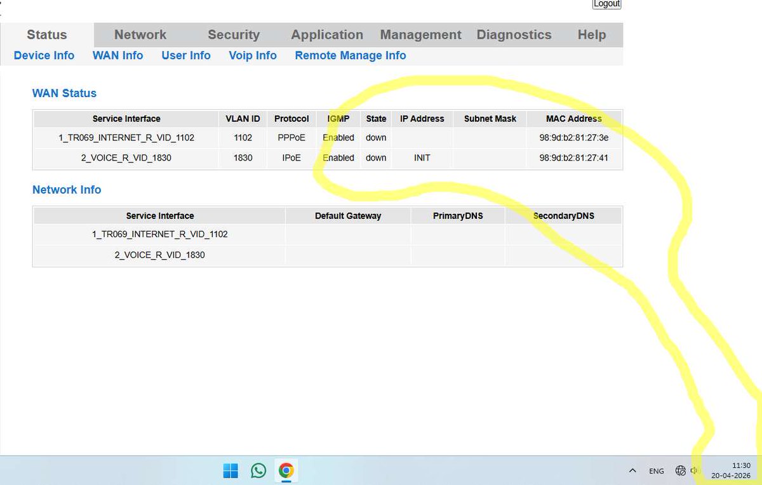Click the down state of IPoE row
This screenshot has height=485, width=762.
coord(376,158)
